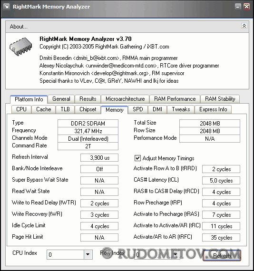This screenshot has width=254, height=271.
Task: Open the Chipset tab
Action: (88, 109)
